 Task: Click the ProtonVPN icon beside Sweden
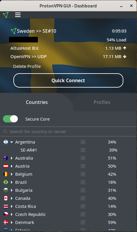click(13, 31)
